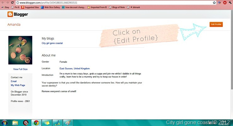The width and height of the screenshot is (233, 126).
Task: Click the 'Remove everyone's sense of smell!' answer
Action: click(x=59, y=91)
